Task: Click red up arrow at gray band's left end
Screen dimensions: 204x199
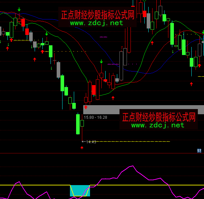Action: pos(86,107)
